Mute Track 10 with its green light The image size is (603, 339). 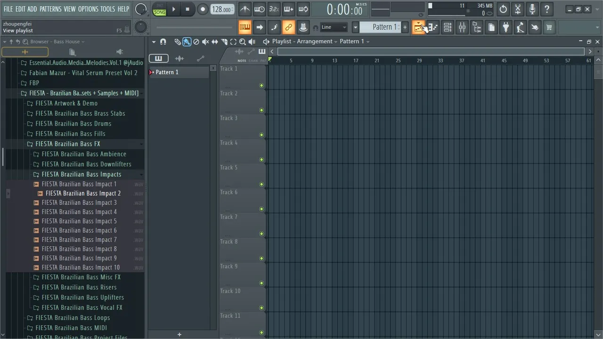click(261, 308)
